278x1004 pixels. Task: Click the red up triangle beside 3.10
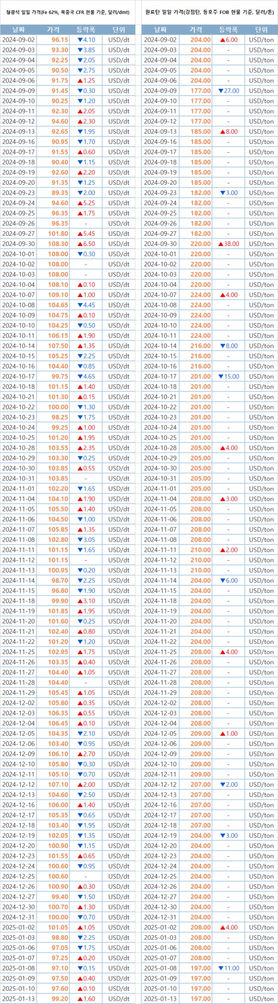tap(80, 601)
